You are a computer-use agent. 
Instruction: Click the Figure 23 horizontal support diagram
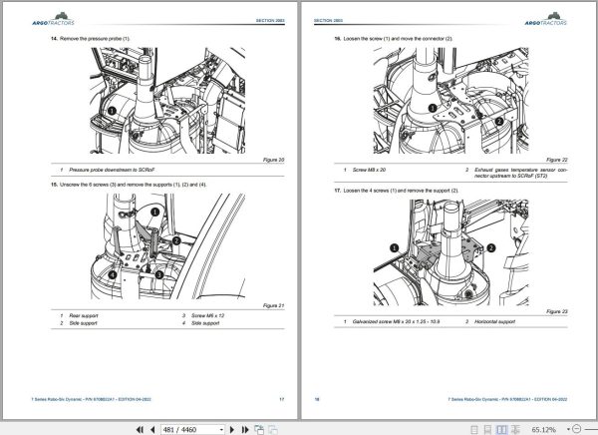coord(450,252)
